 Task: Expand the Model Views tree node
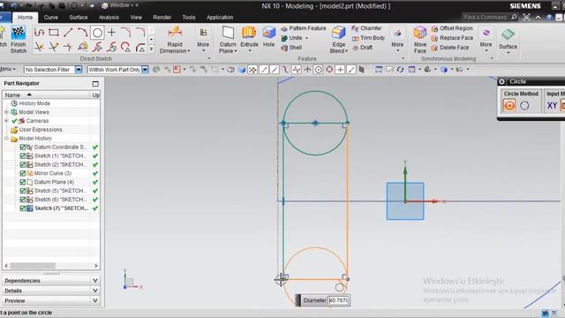(6, 112)
